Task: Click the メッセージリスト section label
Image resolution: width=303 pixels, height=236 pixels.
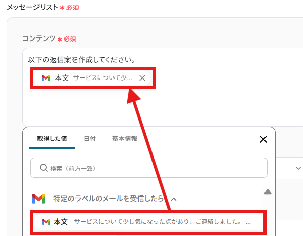Action: tap(32, 7)
